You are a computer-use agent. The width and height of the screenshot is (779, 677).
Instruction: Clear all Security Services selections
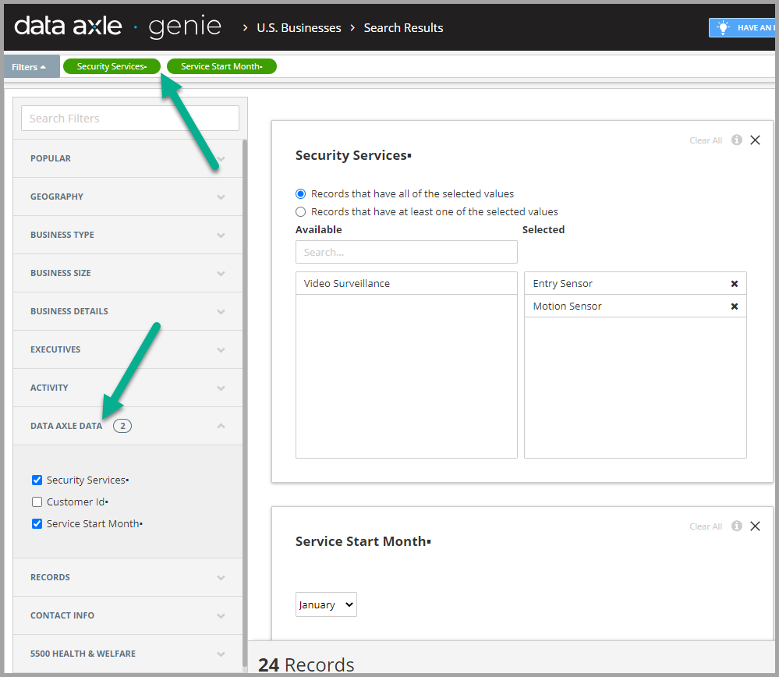coord(704,140)
